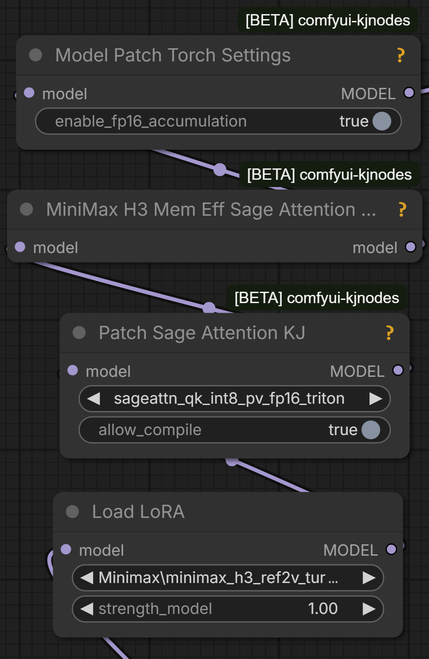Click model input slot on Model Patch Torch Settings
Viewport: 429px width, 659px height.
click(29, 93)
